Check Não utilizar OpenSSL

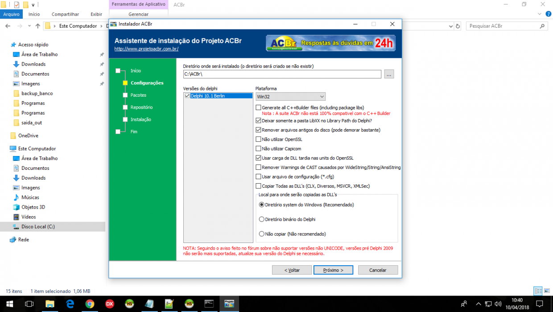pos(258,140)
